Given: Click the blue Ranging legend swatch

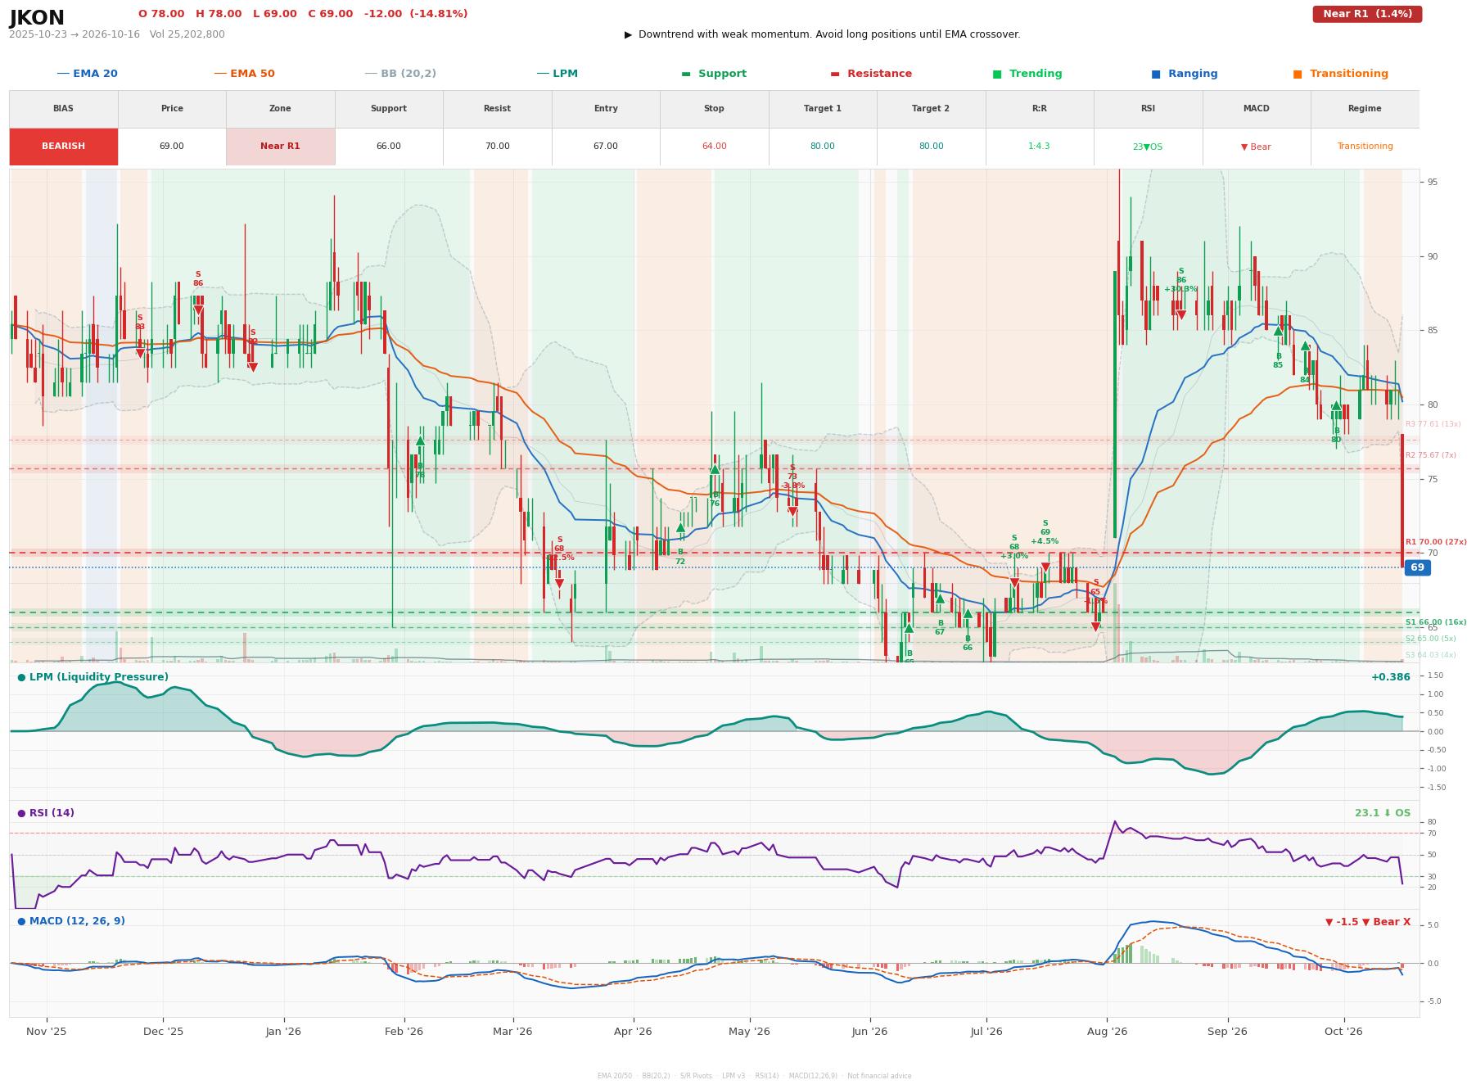Looking at the screenshot, I should [x=1156, y=74].
